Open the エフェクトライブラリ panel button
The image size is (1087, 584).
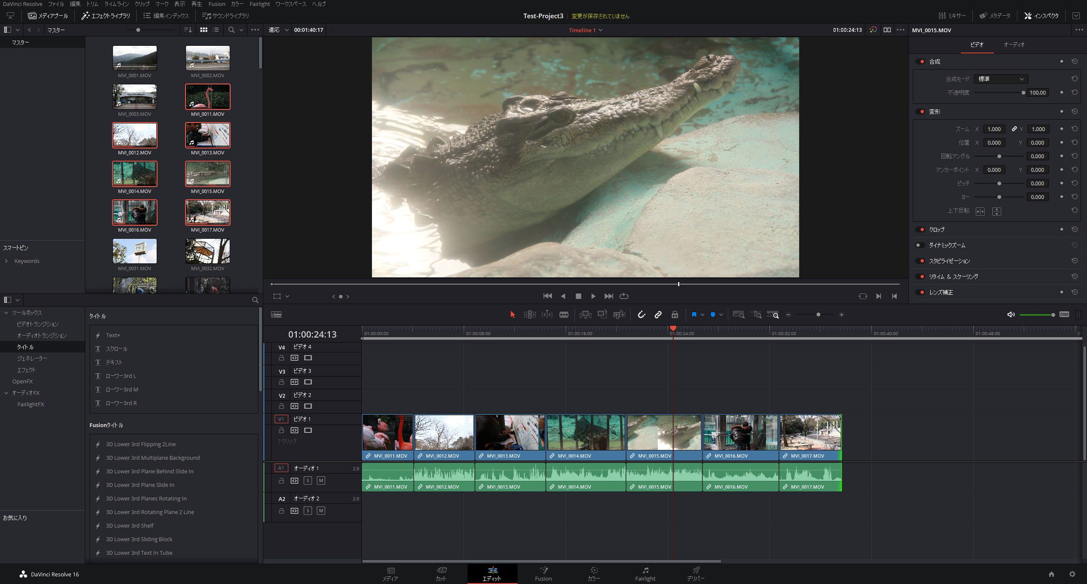[x=106, y=16]
